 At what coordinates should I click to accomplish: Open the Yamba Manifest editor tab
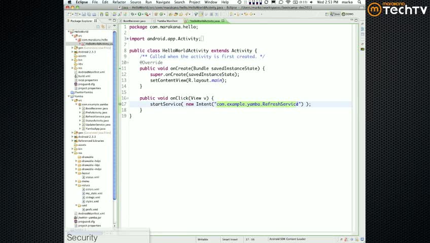167,21
